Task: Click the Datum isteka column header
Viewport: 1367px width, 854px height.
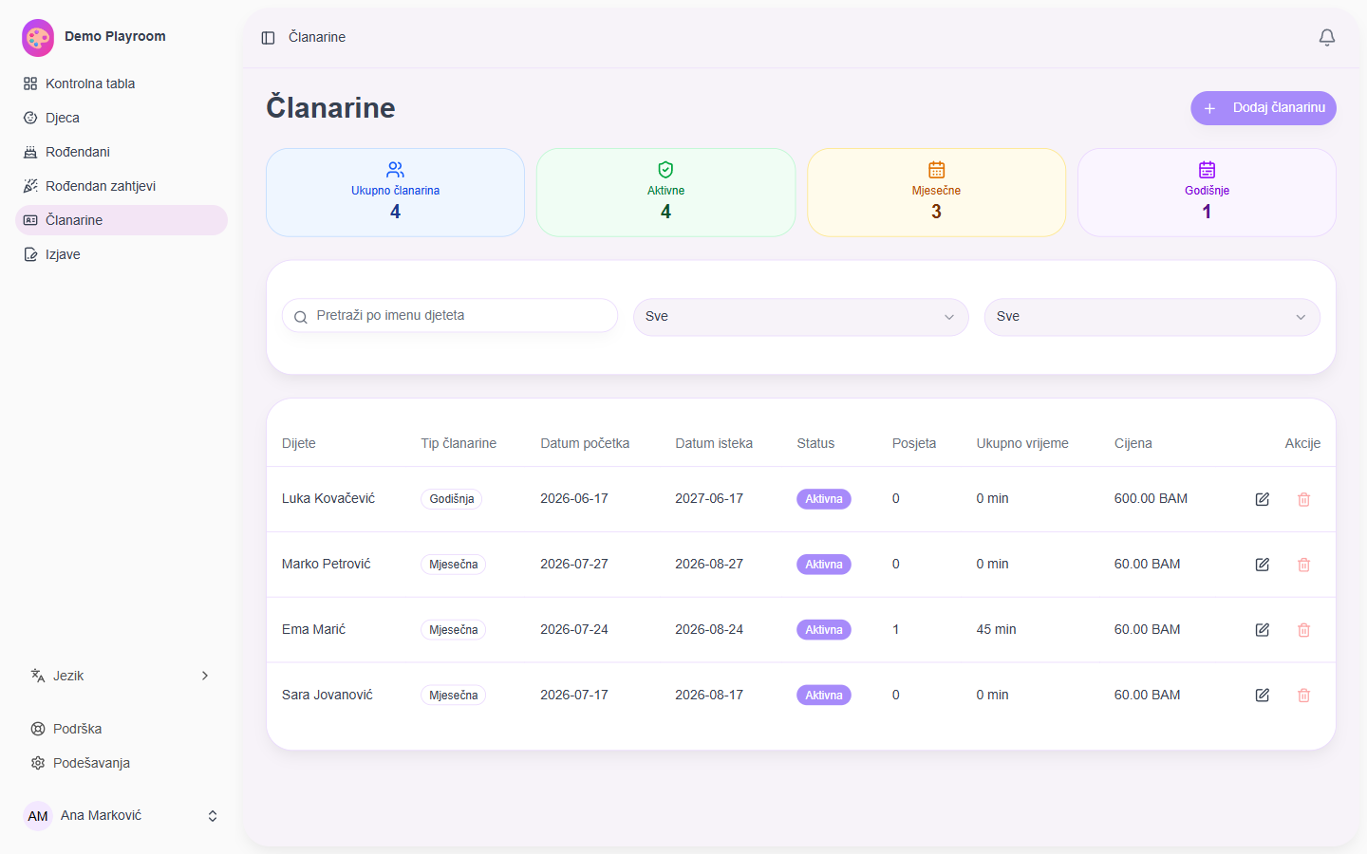Action: (714, 443)
